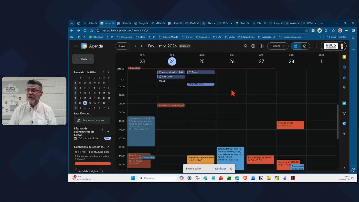Add a new booking page plus icon
Viewport: 359px width, 202px height.
[102, 130]
